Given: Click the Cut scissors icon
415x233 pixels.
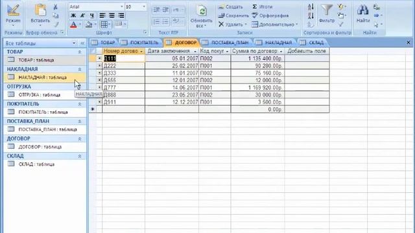Looking at the screenshot, I should (55, 7).
